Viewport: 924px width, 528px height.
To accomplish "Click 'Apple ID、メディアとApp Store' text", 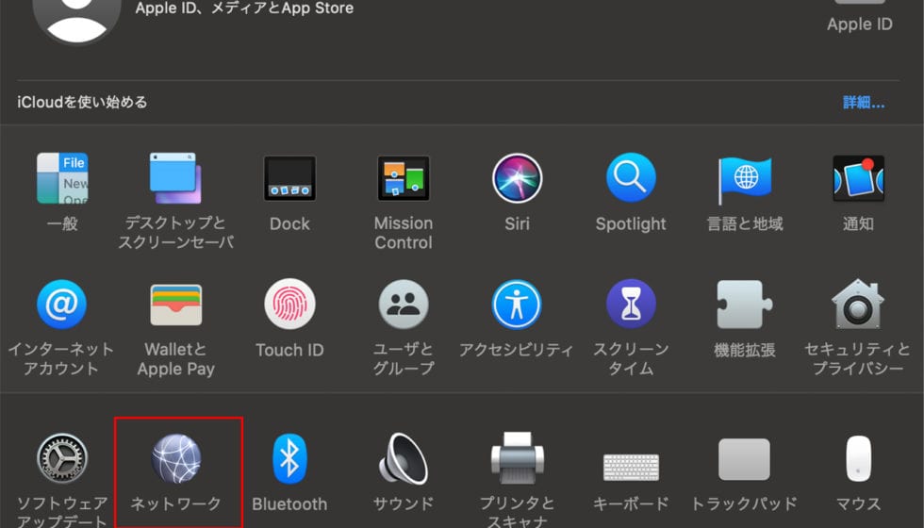I will tap(244, 8).
